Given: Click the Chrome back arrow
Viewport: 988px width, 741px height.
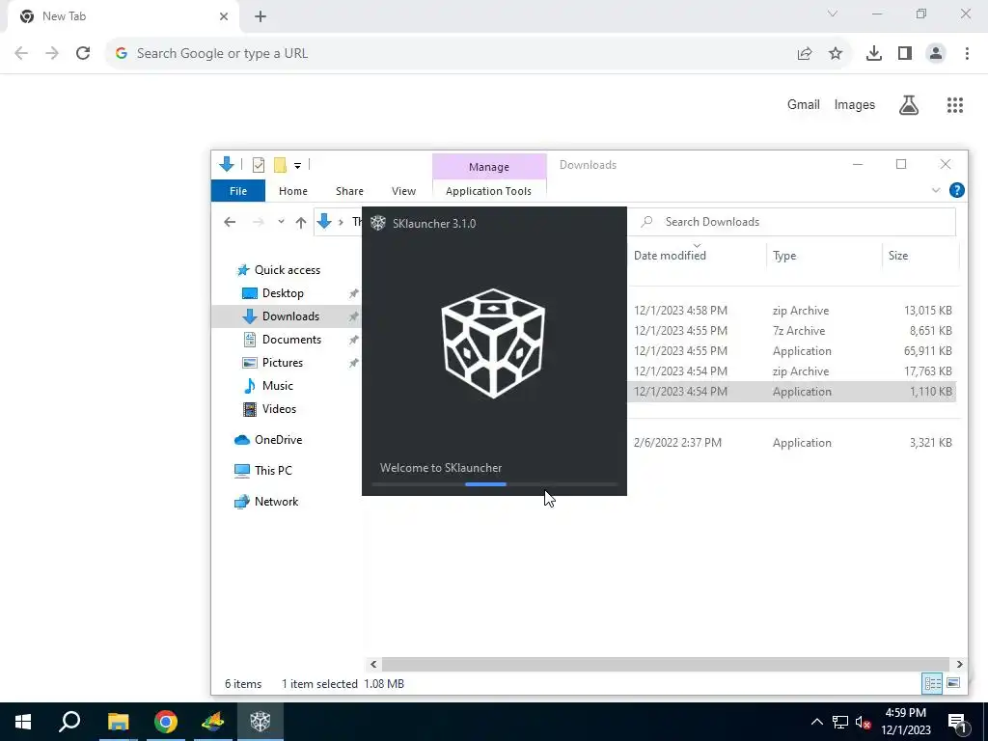Looking at the screenshot, I should coord(21,54).
